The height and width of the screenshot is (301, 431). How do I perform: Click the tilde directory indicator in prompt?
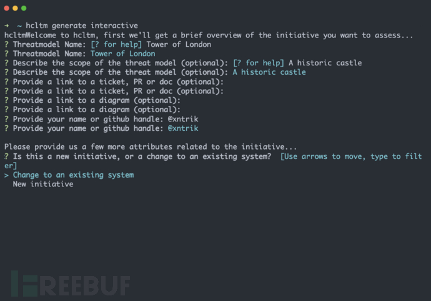[19, 26]
